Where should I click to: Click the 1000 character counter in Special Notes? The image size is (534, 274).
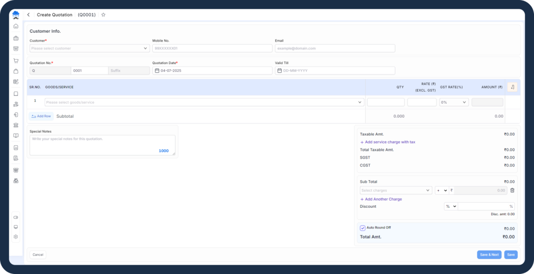point(164,151)
